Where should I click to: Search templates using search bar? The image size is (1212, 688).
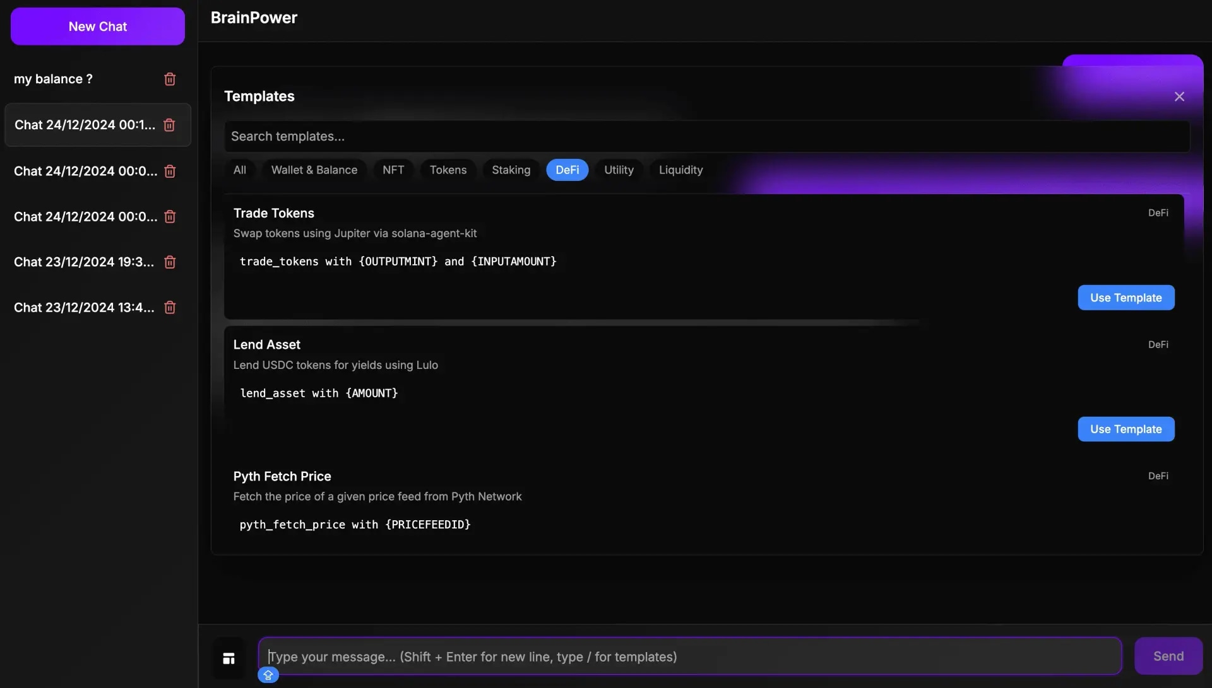[x=707, y=136]
